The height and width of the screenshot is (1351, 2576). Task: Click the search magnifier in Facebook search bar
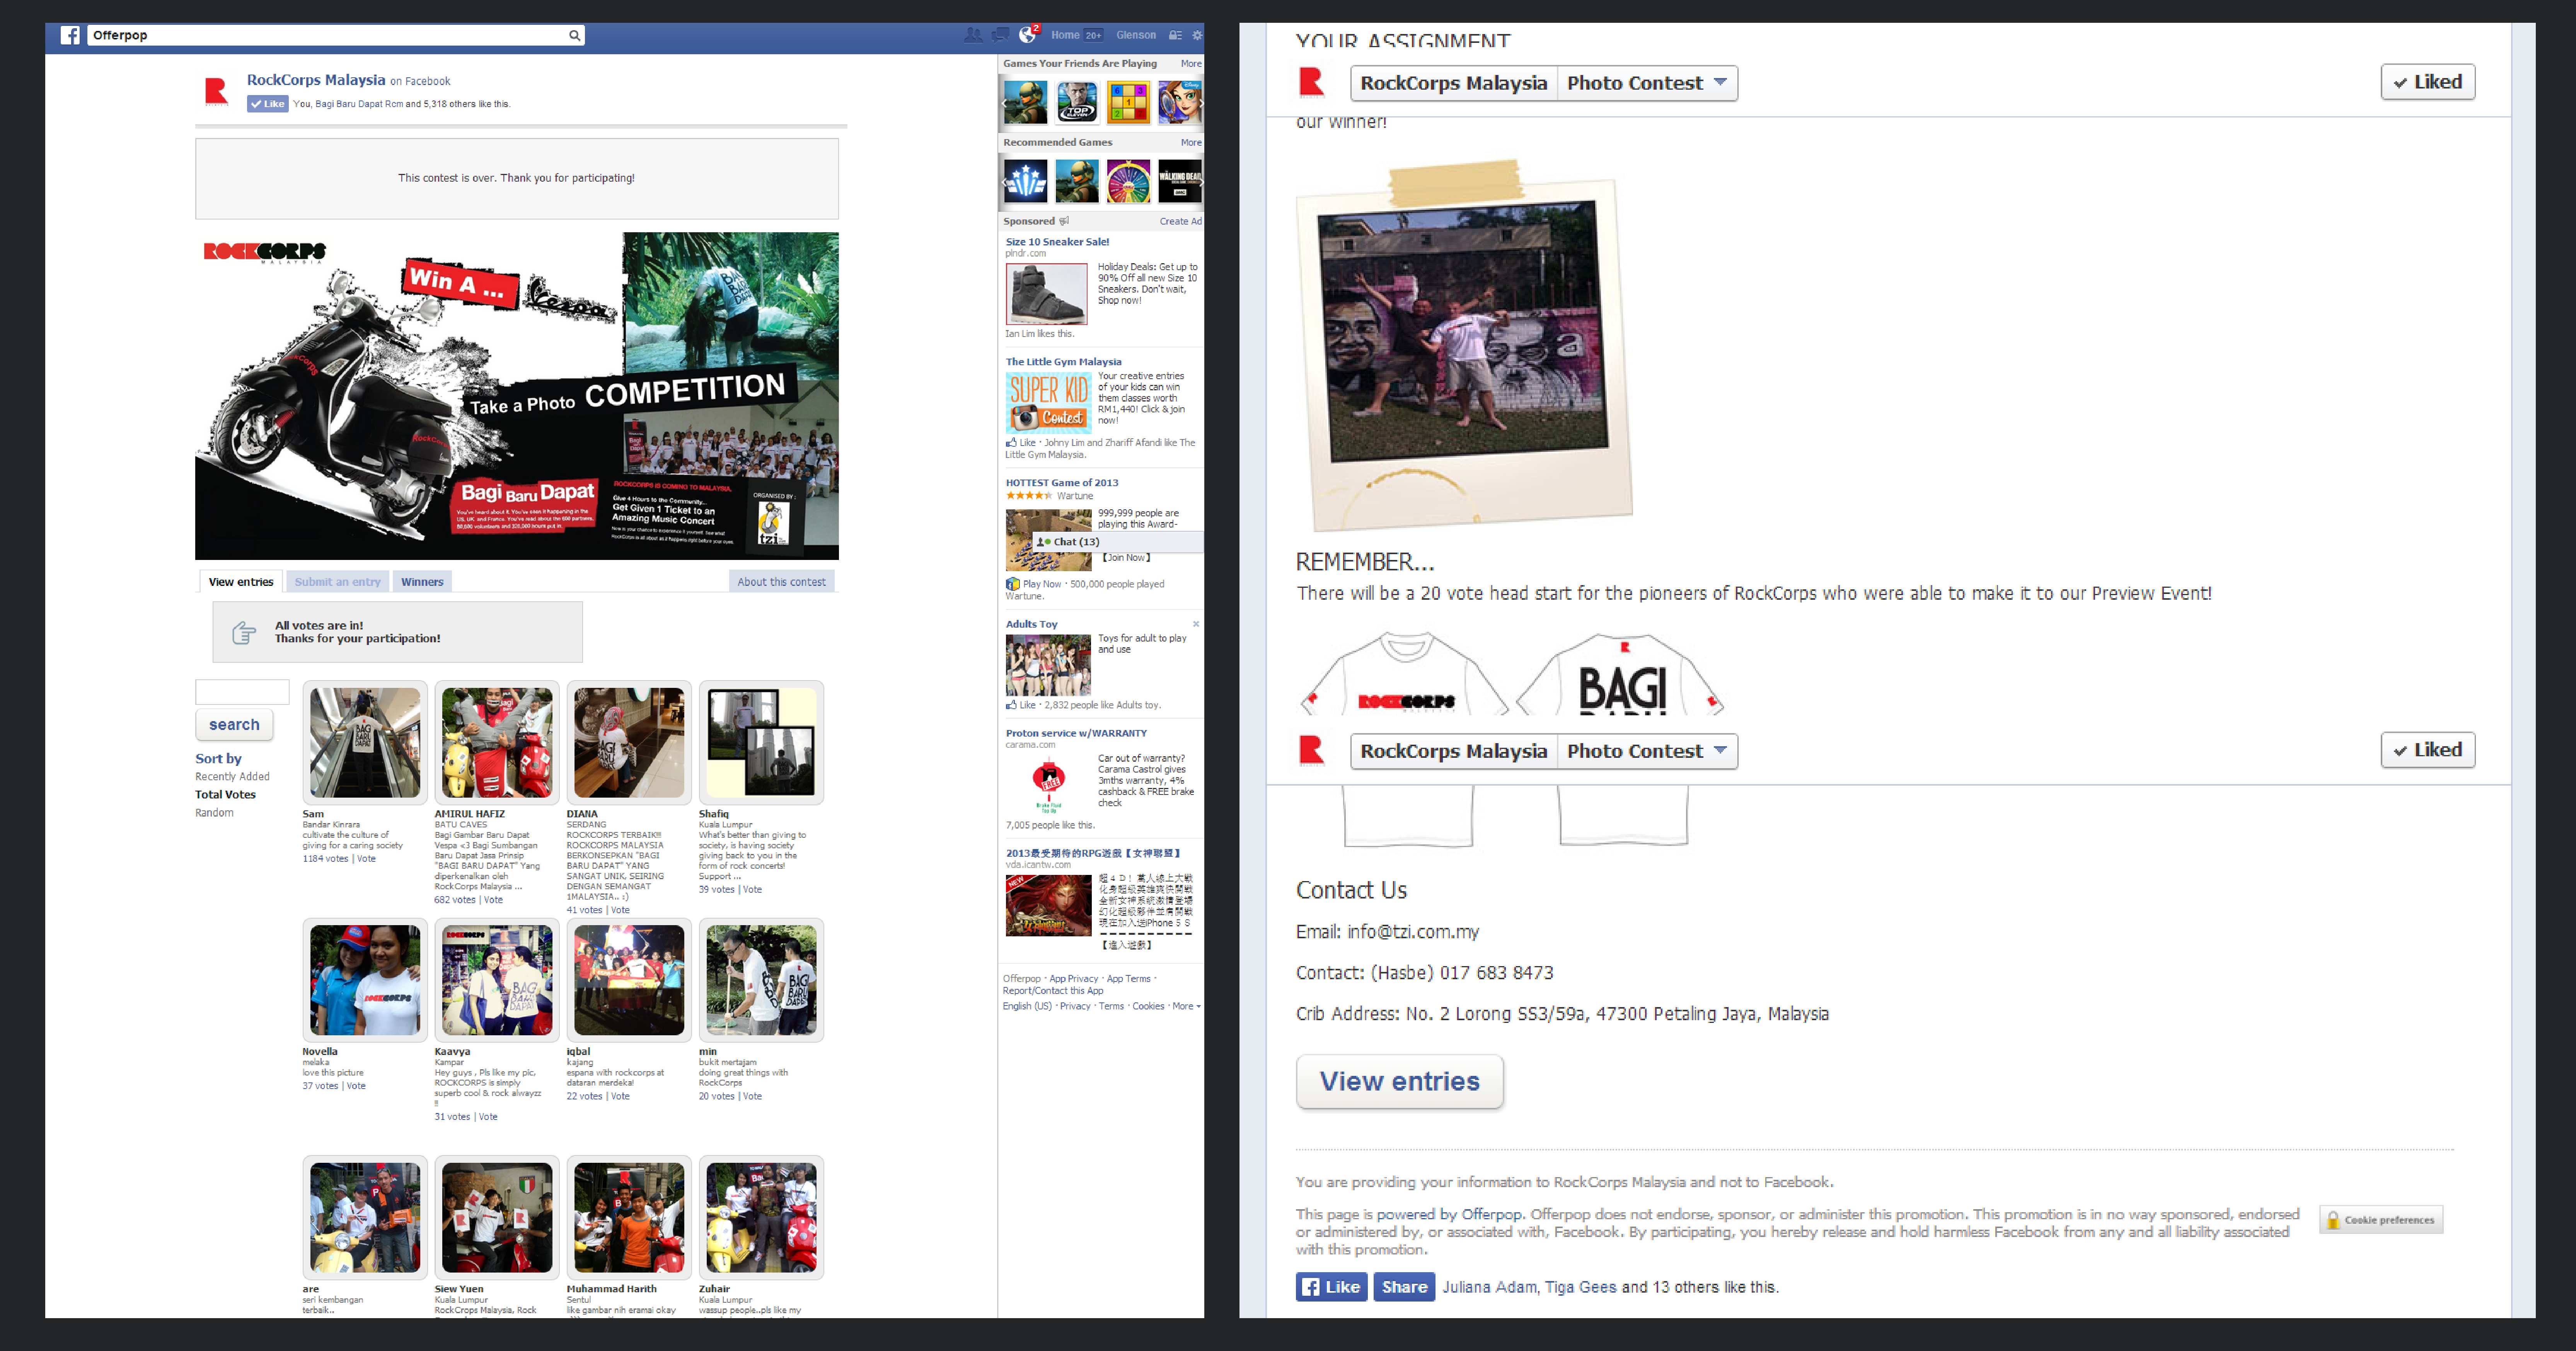(x=574, y=35)
